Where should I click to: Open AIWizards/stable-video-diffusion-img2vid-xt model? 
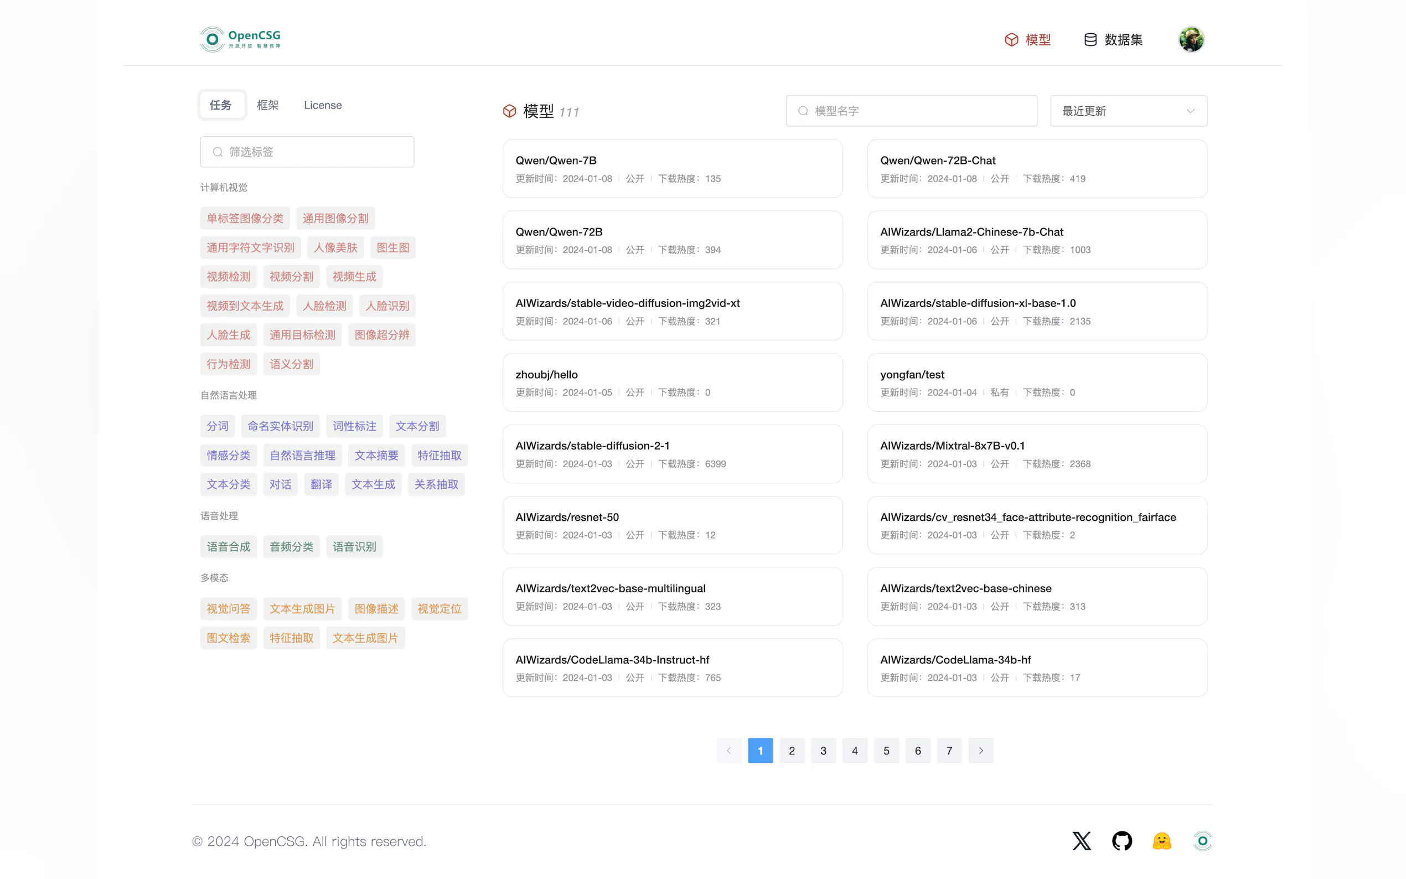point(673,312)
